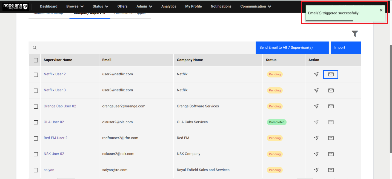Click paper plane icon for NSK User 02
The height and width of the screenshot is (179, 392).
tap(316, 154)
